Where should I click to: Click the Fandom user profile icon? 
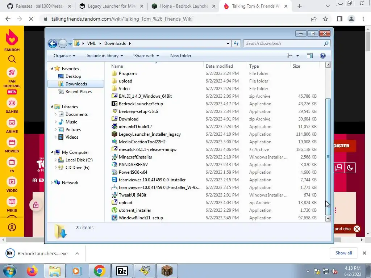click(x=12, y=227)
